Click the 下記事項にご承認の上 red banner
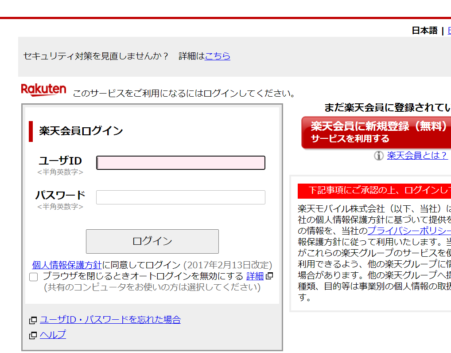The width and height of the screenshot is (451, 353). (374, 191)
